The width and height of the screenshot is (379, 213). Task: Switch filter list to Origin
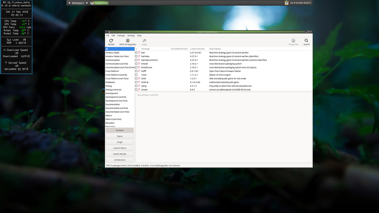pos(120,142)
